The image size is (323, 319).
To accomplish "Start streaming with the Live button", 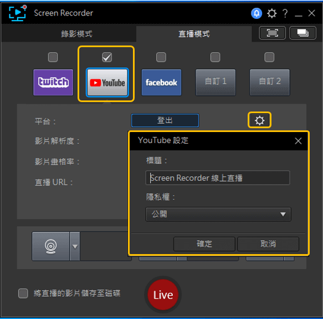I will [x=163, y=295].
